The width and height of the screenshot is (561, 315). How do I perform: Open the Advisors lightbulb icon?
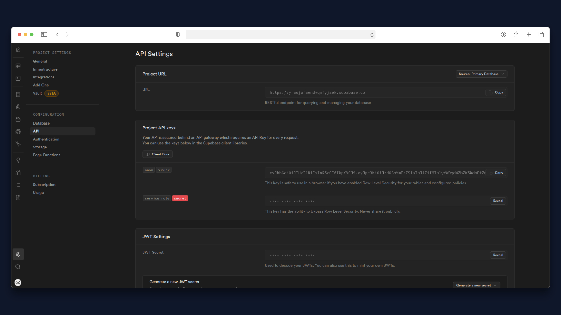[x=18, y=160]
